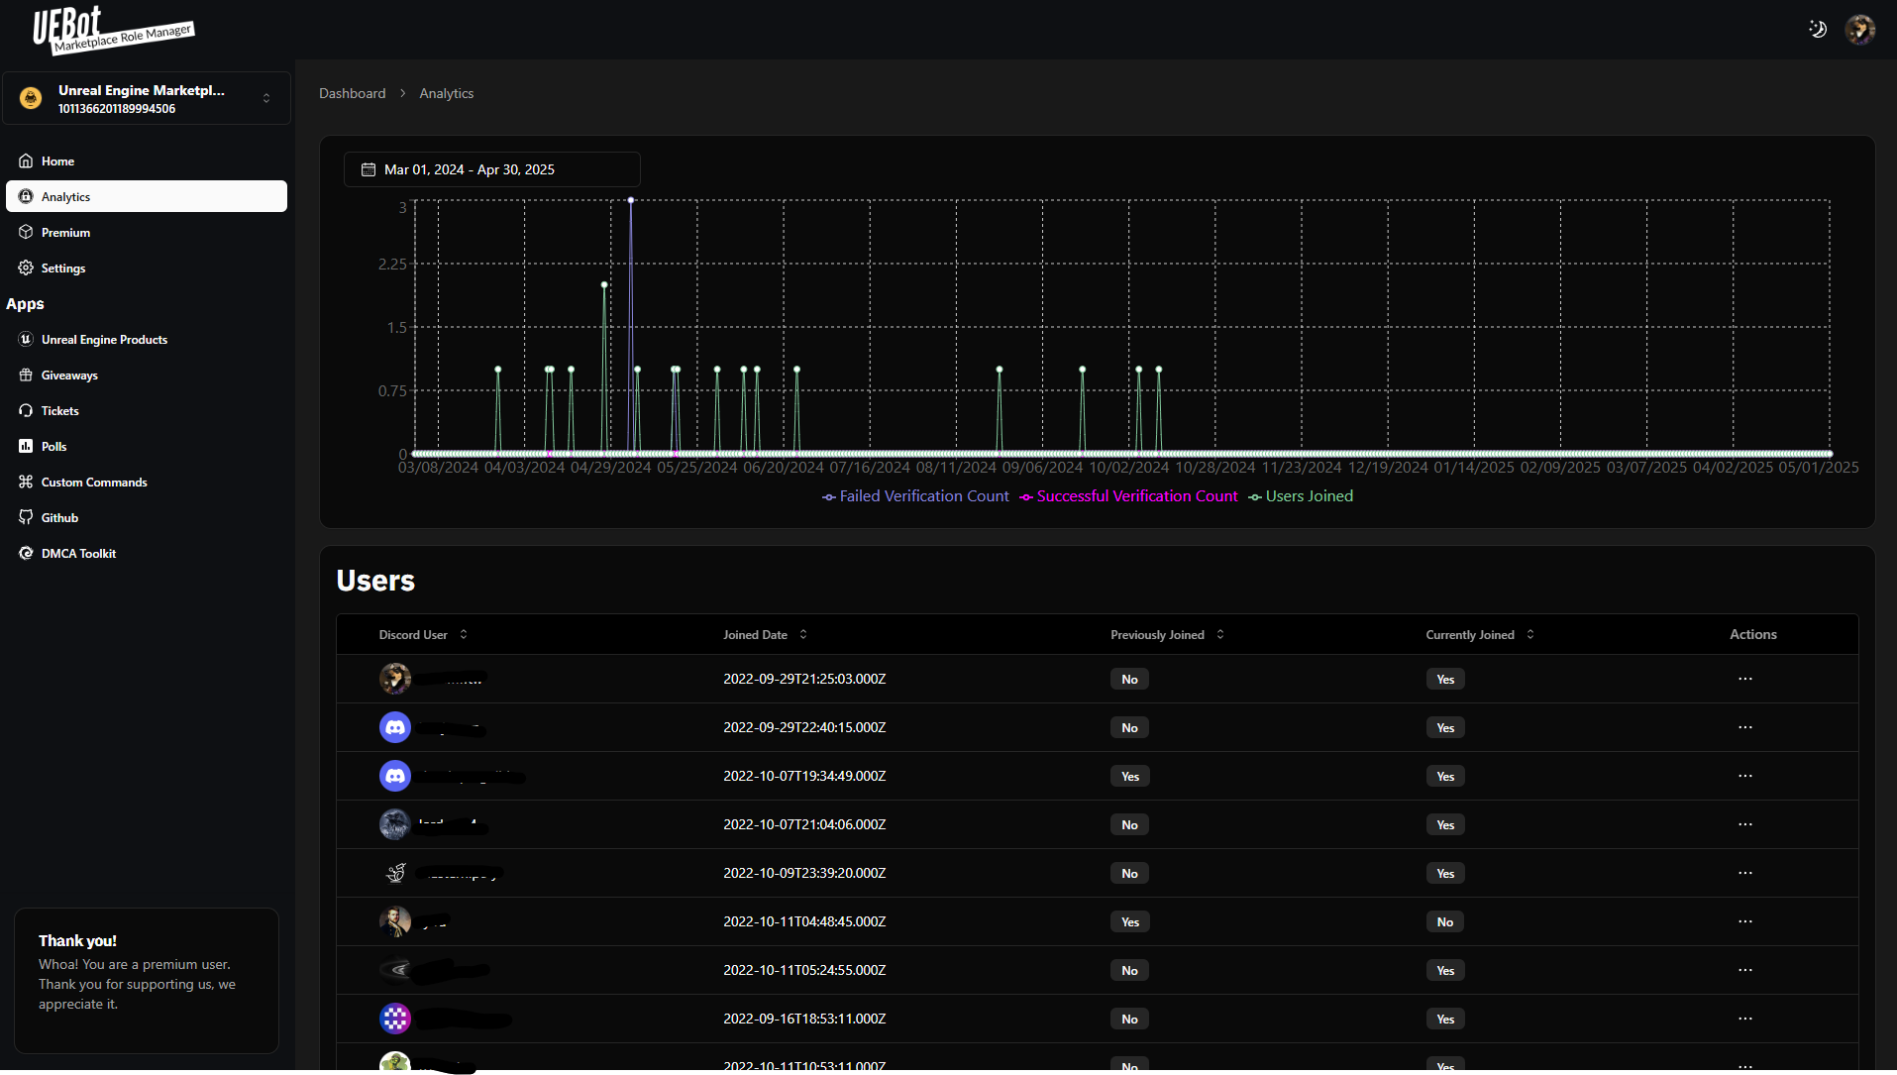Click Discord avatar in 2022-09-29T22:40:15 row
This screenshot has height=1075, width=1897.
point(395,727)
